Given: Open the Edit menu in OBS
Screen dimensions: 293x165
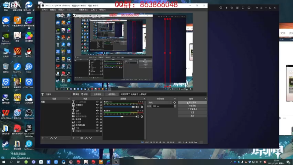Looking at the screenshot, I should [x=53, y=10].
